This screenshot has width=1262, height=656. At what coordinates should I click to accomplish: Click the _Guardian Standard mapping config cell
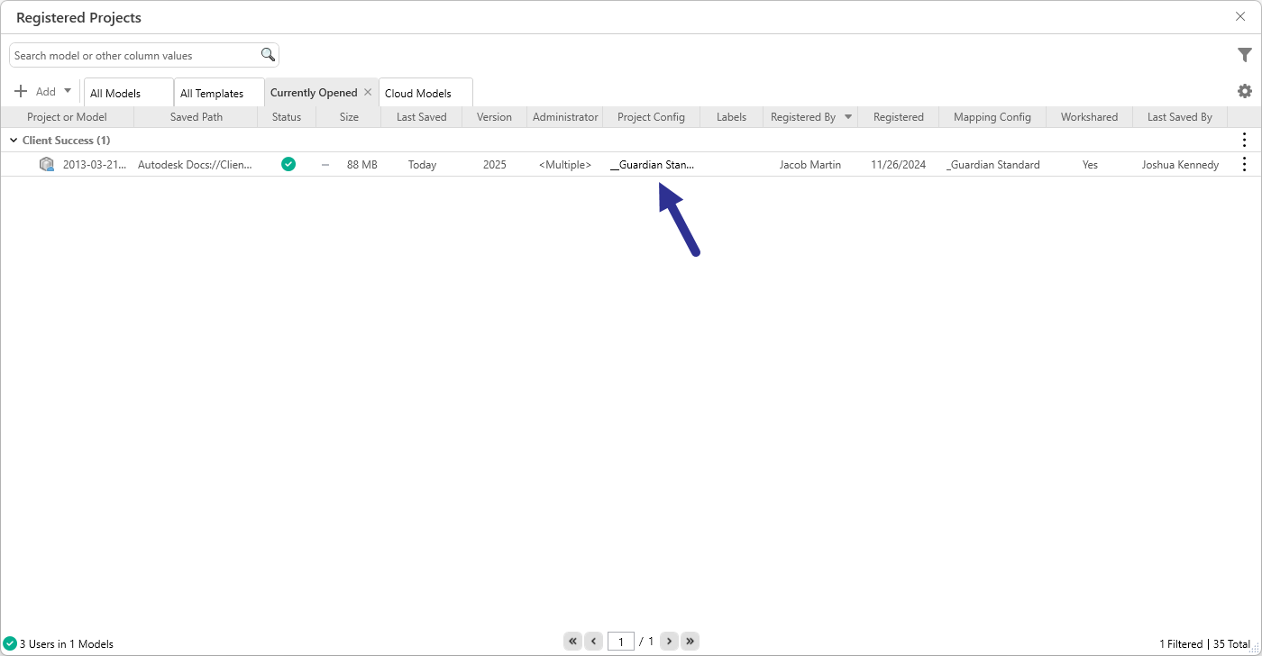click(x=992, y=165)
